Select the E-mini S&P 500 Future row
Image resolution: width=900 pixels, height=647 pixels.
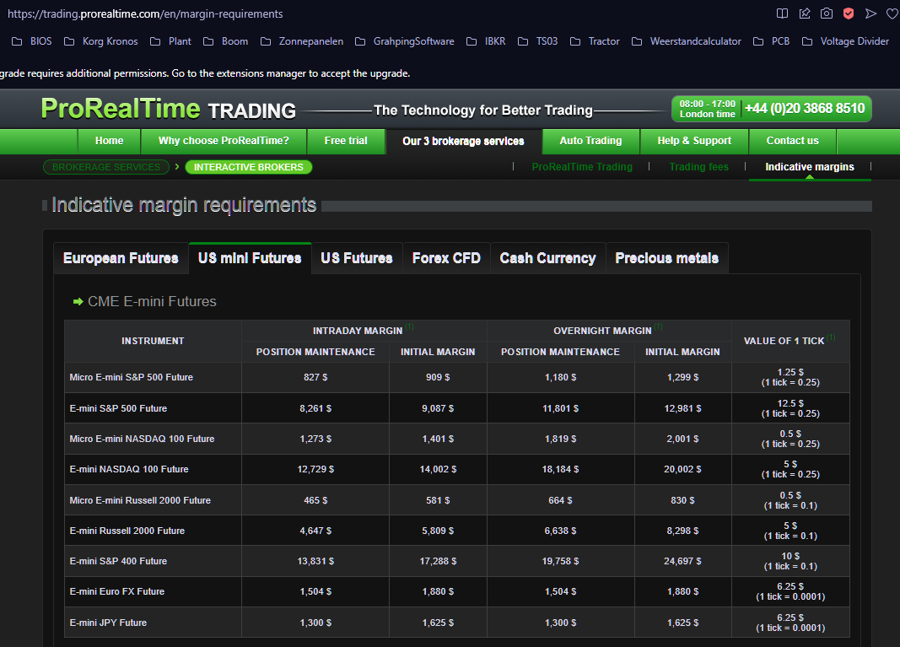(x=457, y=408)
